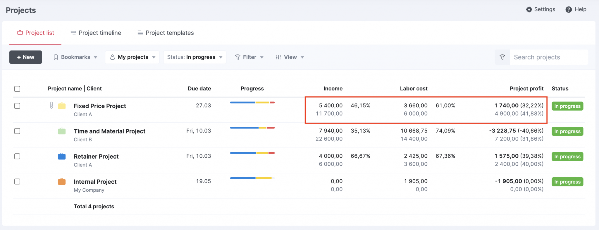This screenshot has height=230, width=599.
Task: Open Help via question mark icon
Action: click(568, 10)
